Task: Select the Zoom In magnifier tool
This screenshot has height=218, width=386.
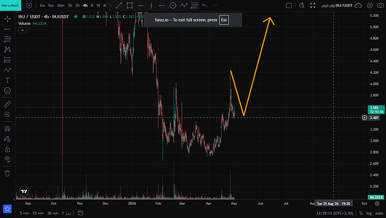Action: point(7,114)
